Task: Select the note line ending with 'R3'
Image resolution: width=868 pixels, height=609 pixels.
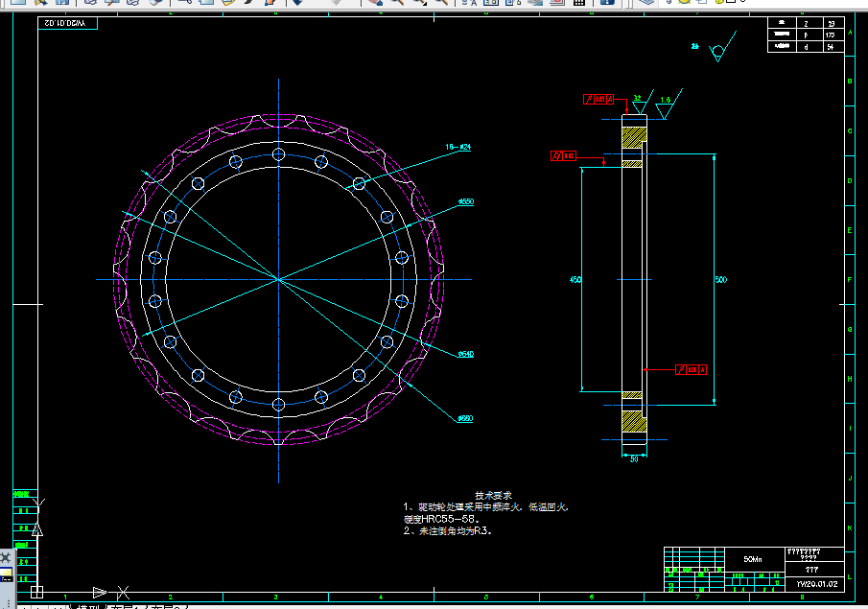Action: pyautogui.click(x=447, y=530)
